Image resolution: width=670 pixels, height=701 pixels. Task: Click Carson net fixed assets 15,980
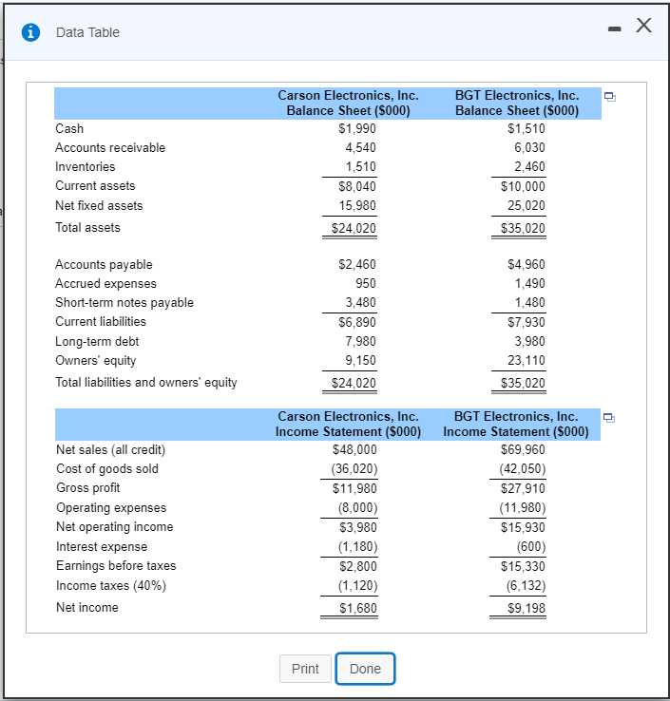tap(357, 206)
